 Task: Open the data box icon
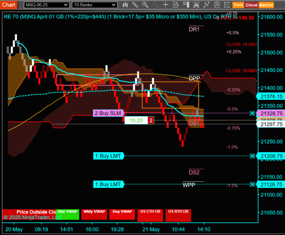[176, 5]
